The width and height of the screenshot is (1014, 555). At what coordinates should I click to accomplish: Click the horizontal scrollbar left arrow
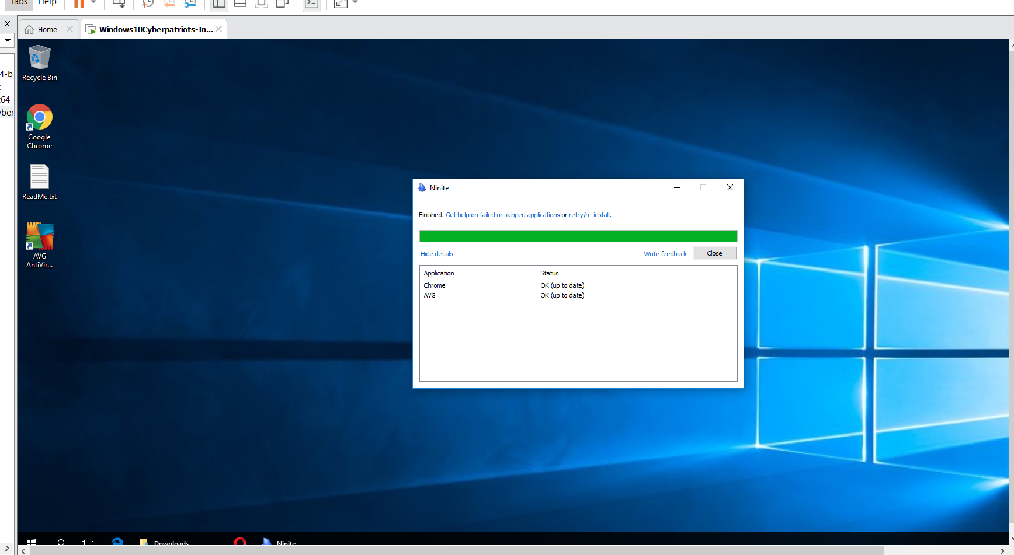(x=23, y=550)
